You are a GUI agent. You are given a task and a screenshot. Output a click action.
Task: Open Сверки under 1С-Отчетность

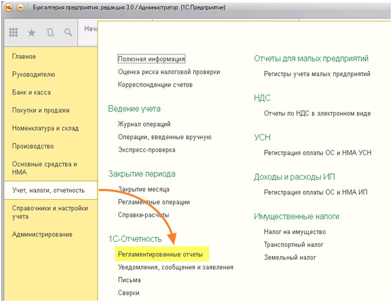click(x=129, y=293)
